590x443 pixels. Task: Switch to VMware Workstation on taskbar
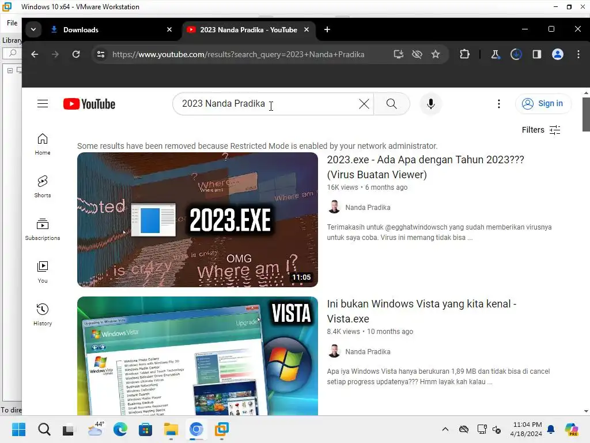(x=222, y=429)
